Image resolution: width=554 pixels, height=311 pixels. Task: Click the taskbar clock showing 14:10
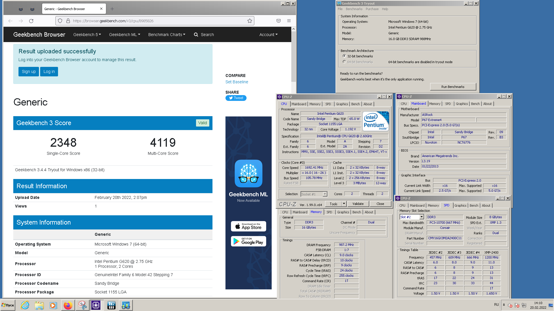pos(538,305)
